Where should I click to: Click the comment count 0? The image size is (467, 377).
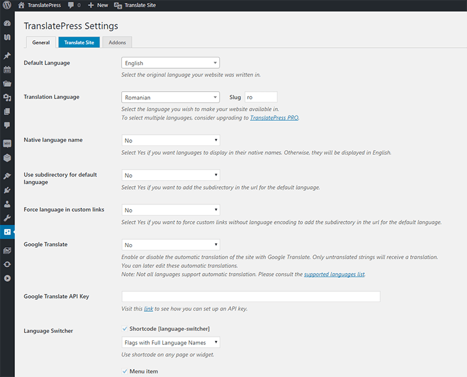(79, 5)
